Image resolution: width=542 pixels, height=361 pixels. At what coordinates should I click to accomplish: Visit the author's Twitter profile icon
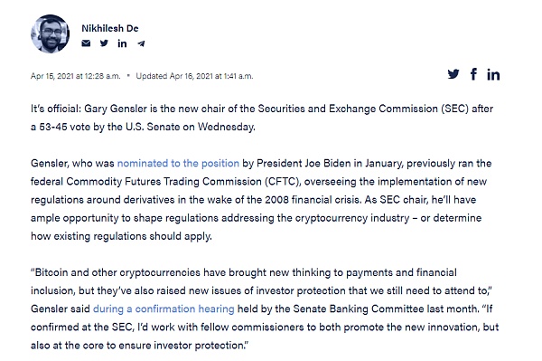point(104,43)
